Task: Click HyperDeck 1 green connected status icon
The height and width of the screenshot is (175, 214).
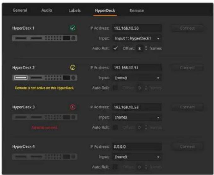Action: click(73, 28)
